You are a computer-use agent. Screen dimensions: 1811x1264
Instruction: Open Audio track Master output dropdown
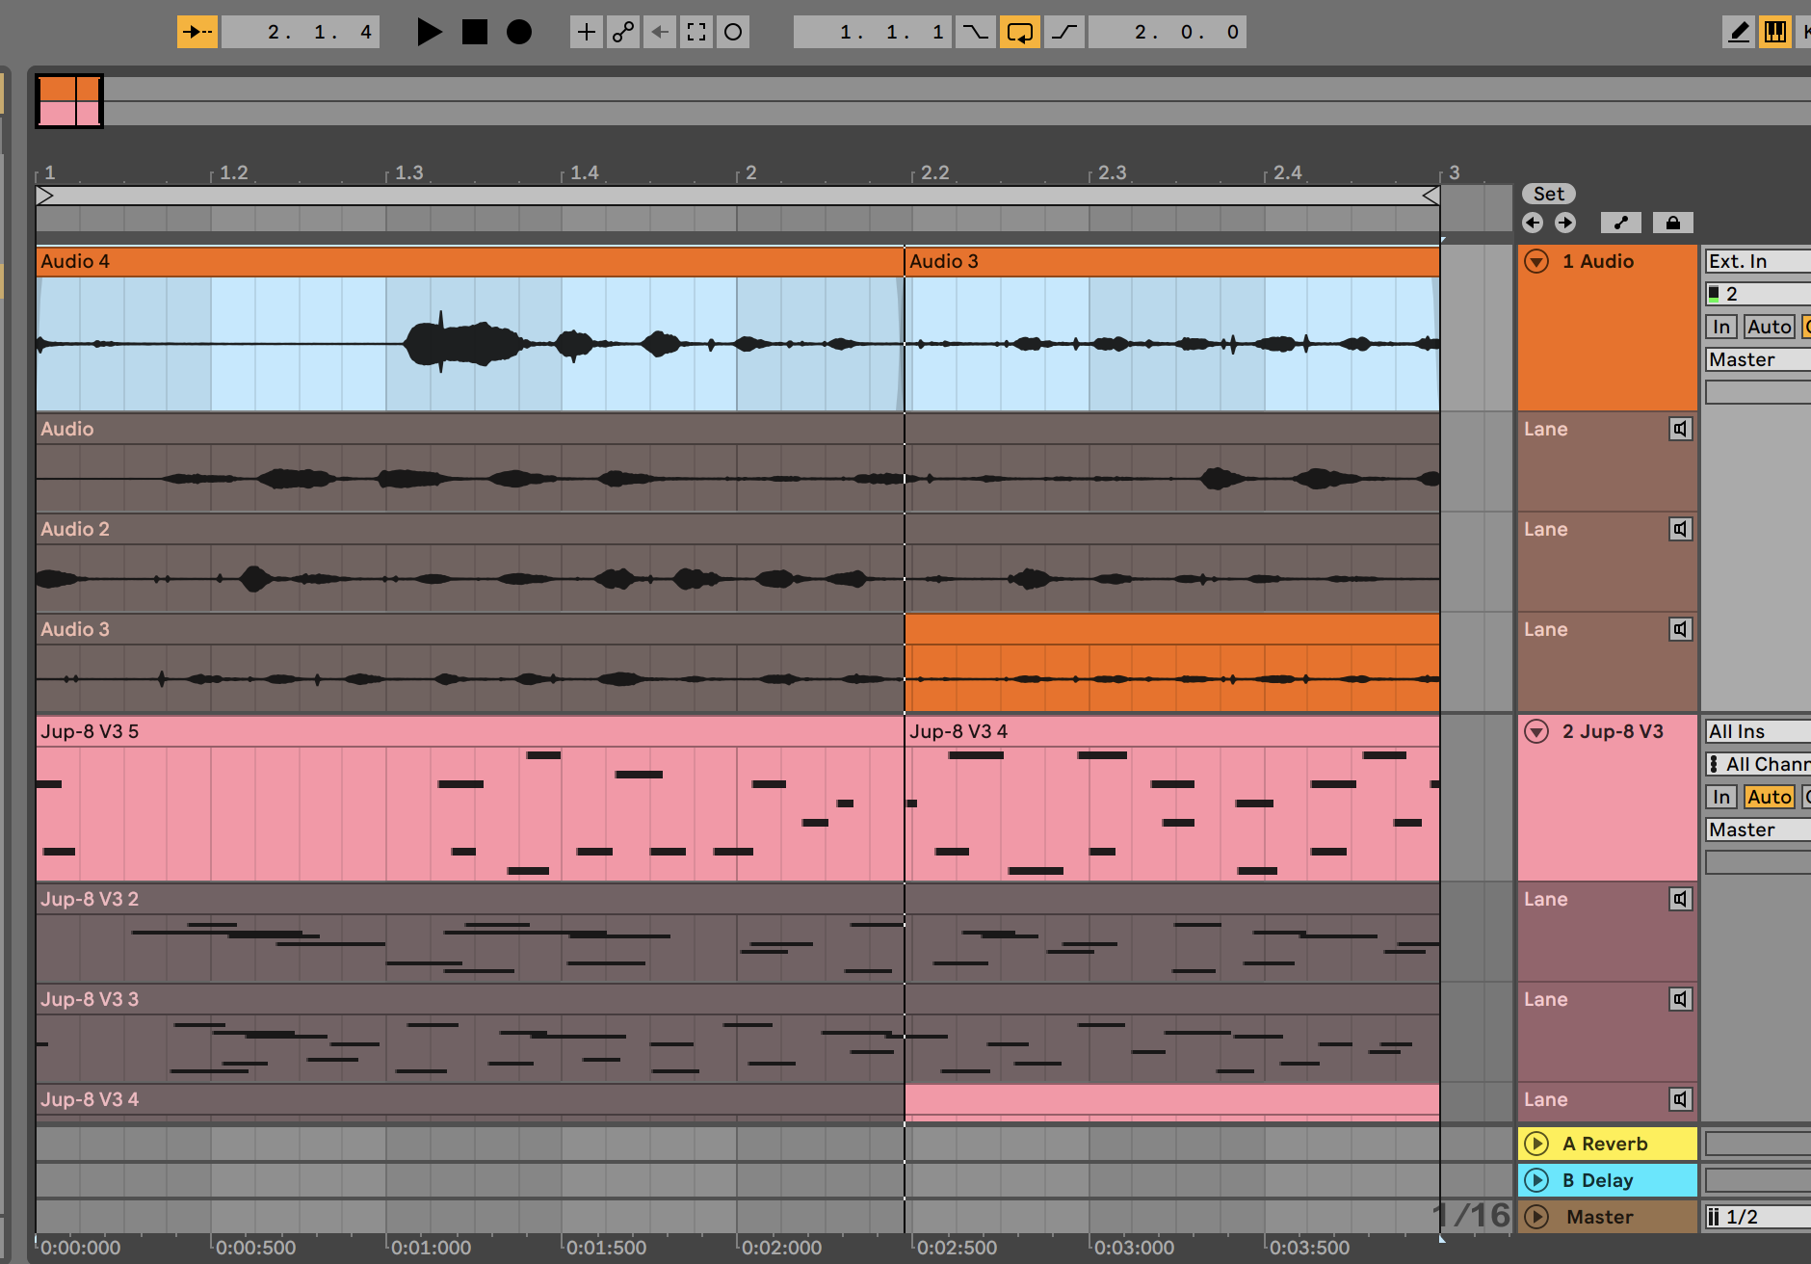point(1758,359)
